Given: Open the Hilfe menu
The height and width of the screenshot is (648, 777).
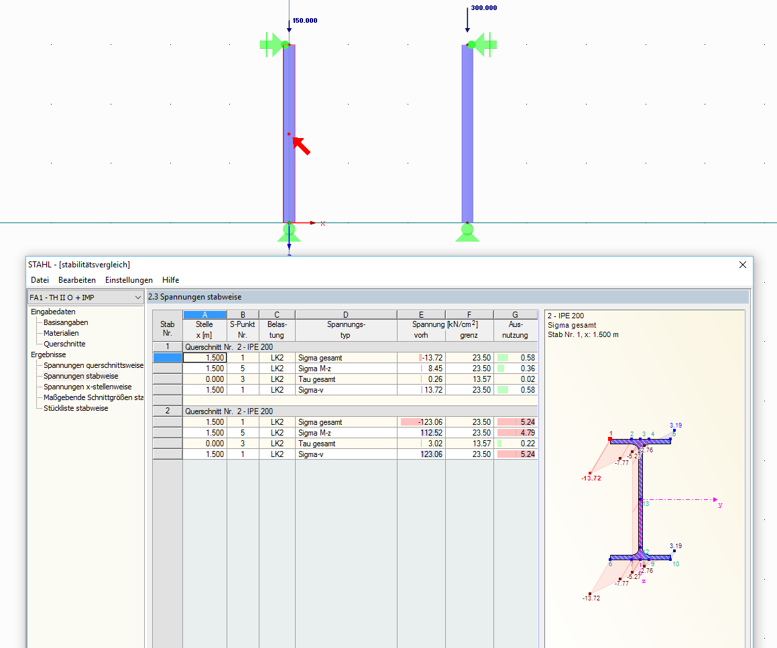Looking at the screenshot, I should tap(170, 280).
